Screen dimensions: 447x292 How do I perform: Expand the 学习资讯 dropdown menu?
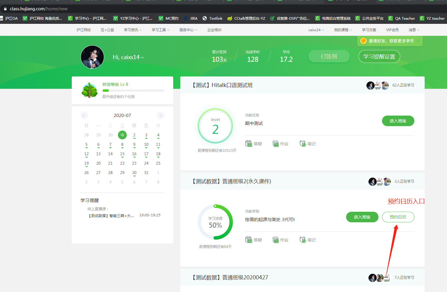tap(133, 30)
